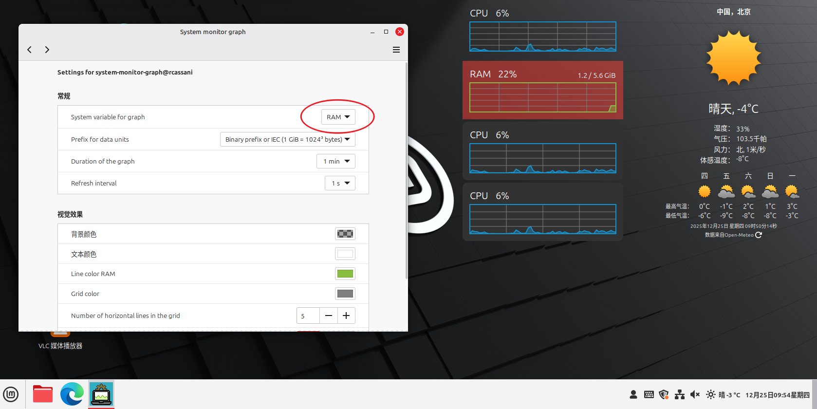Select the red RAM 22% desklet
Image resolution: width=817 pixels, height=409 pixels.
click(x=543, y=90)
